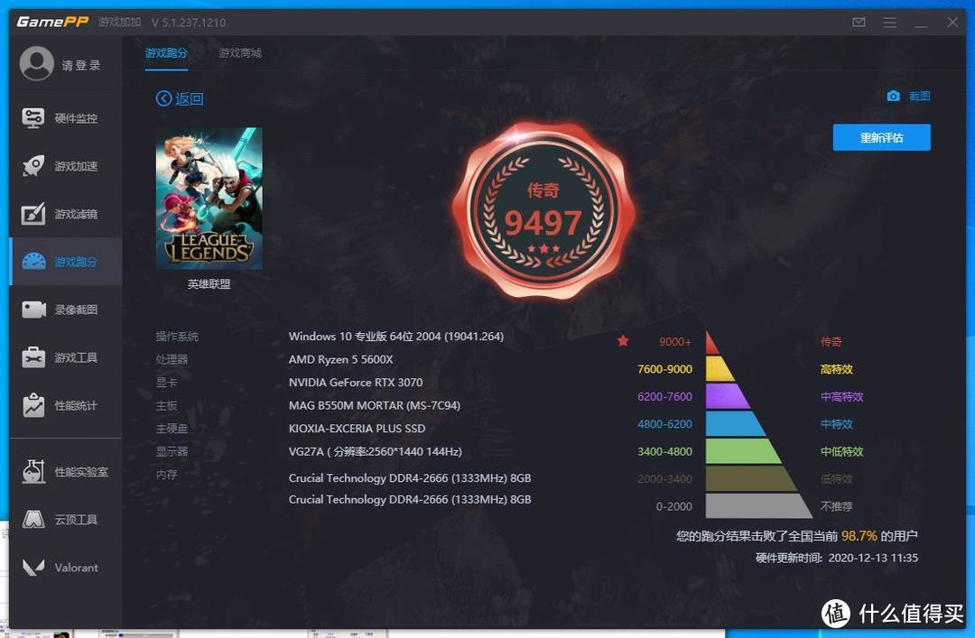Open the mail message icon in title bar

point(859,23)
